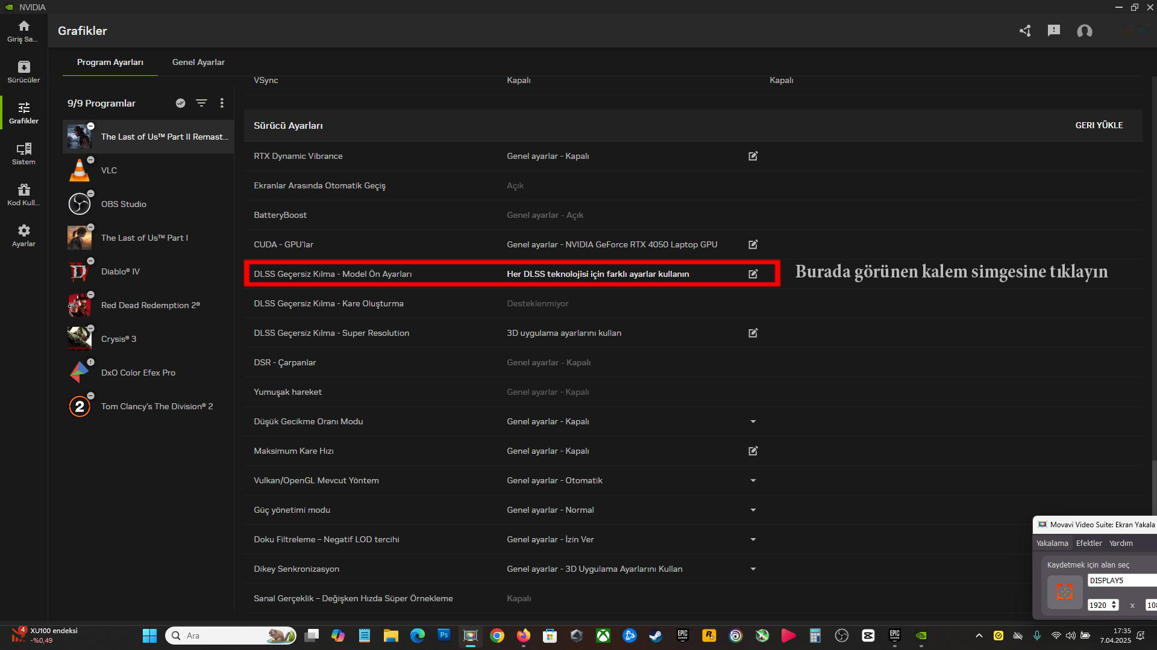1157x650 pixels.
Task: Click the VSync Kapalı value
Action: [519, 80]
